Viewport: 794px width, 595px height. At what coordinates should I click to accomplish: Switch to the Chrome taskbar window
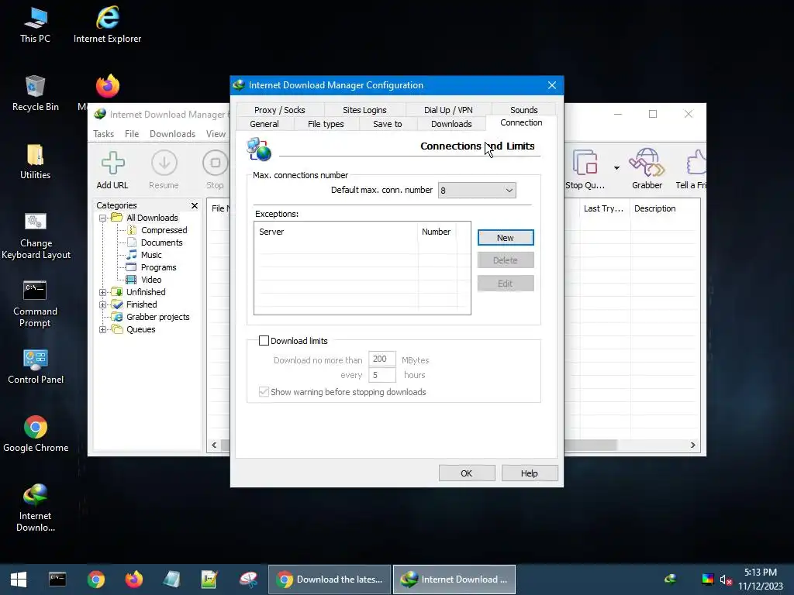[x=330, y=580]
